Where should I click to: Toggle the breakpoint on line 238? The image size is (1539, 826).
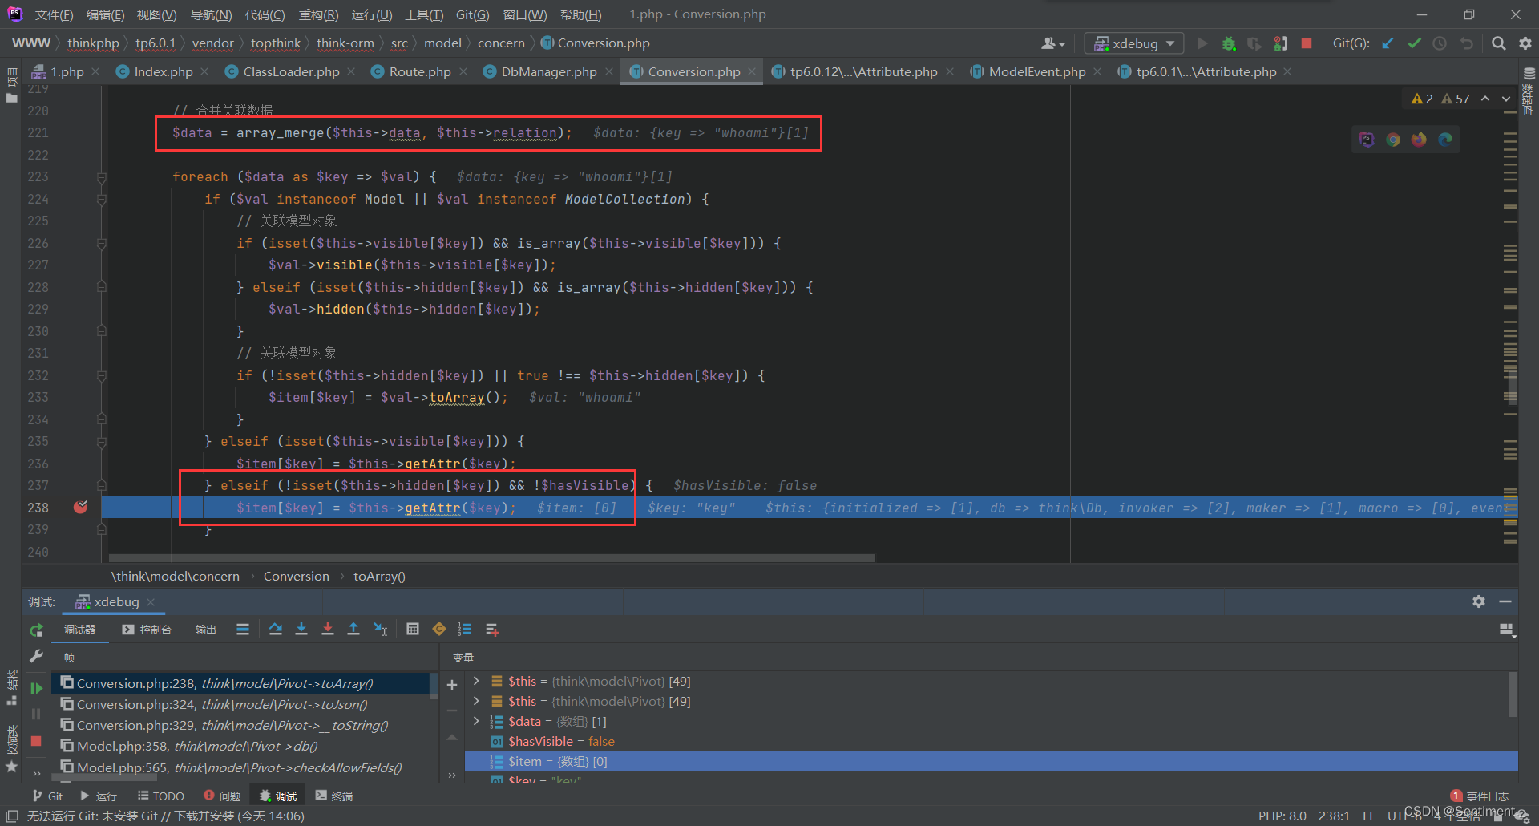coord(80,507)
